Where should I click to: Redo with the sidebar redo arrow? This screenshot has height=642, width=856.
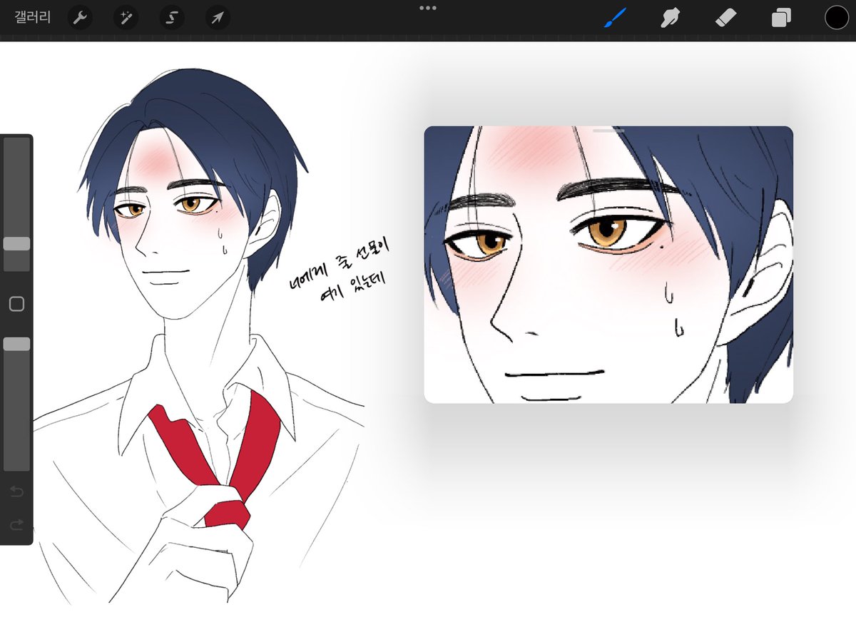pyautogui.click(x=16, y=525)
